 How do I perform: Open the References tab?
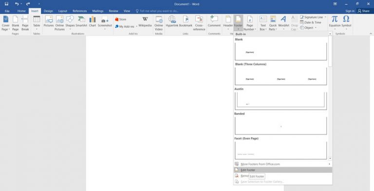80,11
